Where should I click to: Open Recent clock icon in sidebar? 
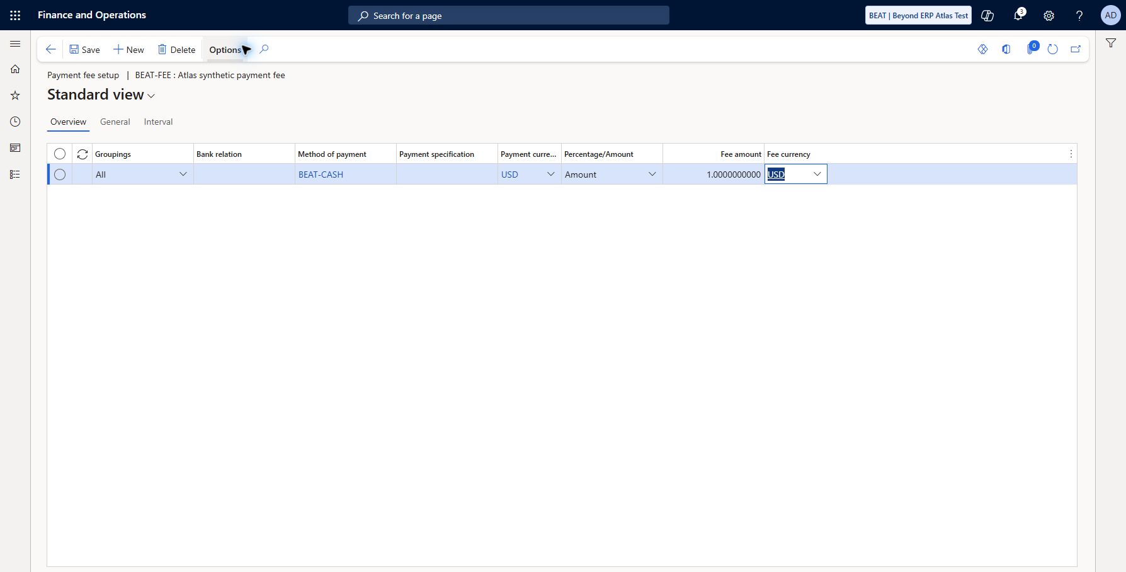(15, 122)
